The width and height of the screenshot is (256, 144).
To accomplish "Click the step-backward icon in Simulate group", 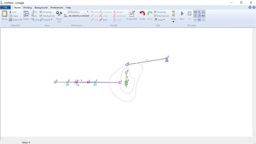I will pos(195,20).
